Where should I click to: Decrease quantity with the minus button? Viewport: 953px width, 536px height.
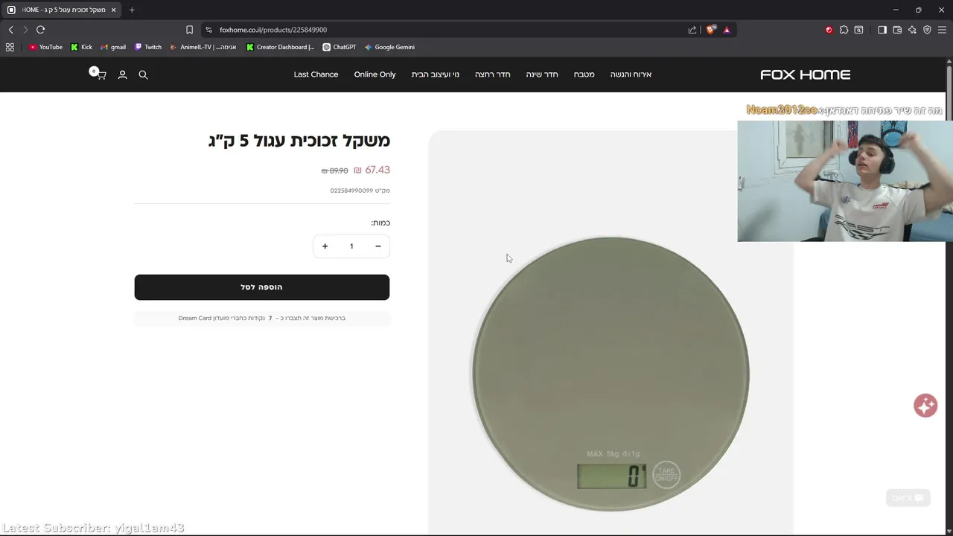pos(378,246)
